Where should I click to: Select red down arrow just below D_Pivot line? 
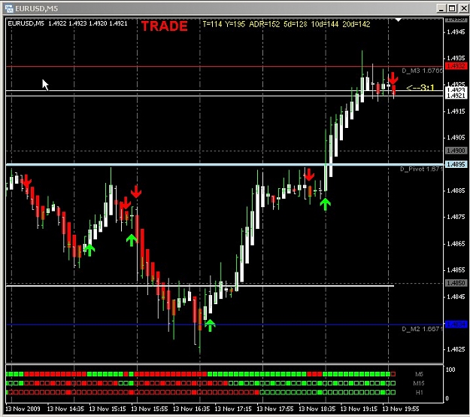(x=309, y=175)
